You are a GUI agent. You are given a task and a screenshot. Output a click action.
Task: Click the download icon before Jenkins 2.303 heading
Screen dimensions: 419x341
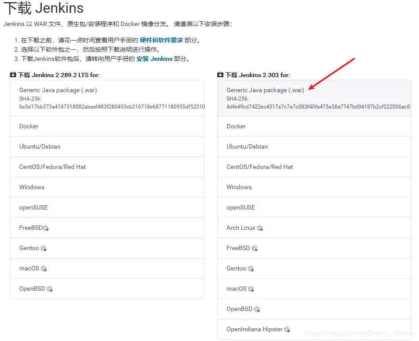click(220, 75)
